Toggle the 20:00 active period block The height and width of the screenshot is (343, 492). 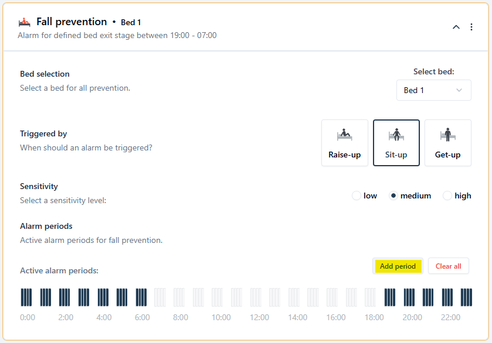coord(409,297)
